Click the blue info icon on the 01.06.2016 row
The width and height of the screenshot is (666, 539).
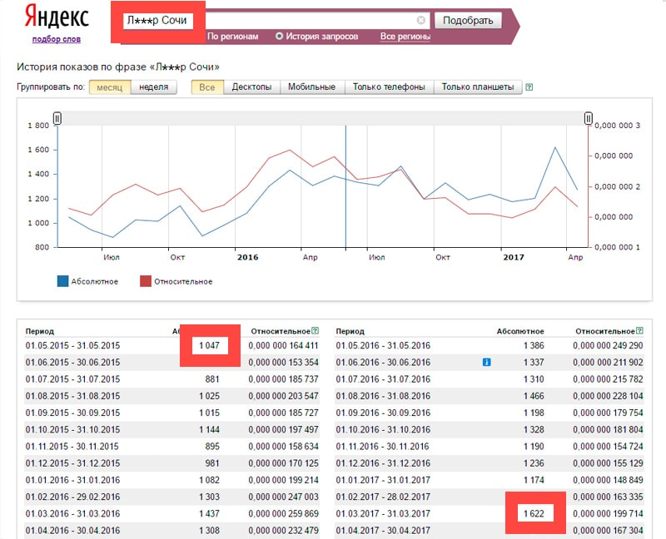click(487, 362)
